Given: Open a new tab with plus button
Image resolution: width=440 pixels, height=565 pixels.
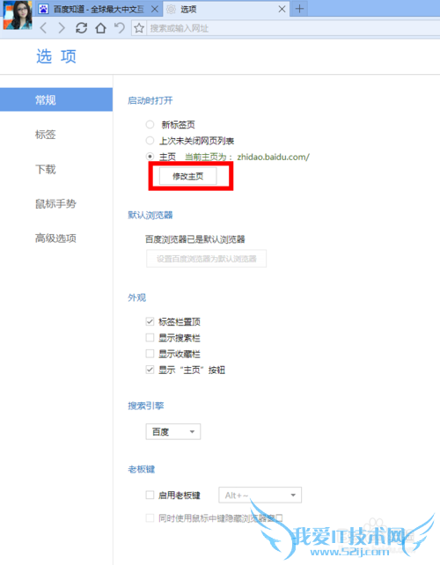Looking at the screenshot, I should (x=299, y=9).
